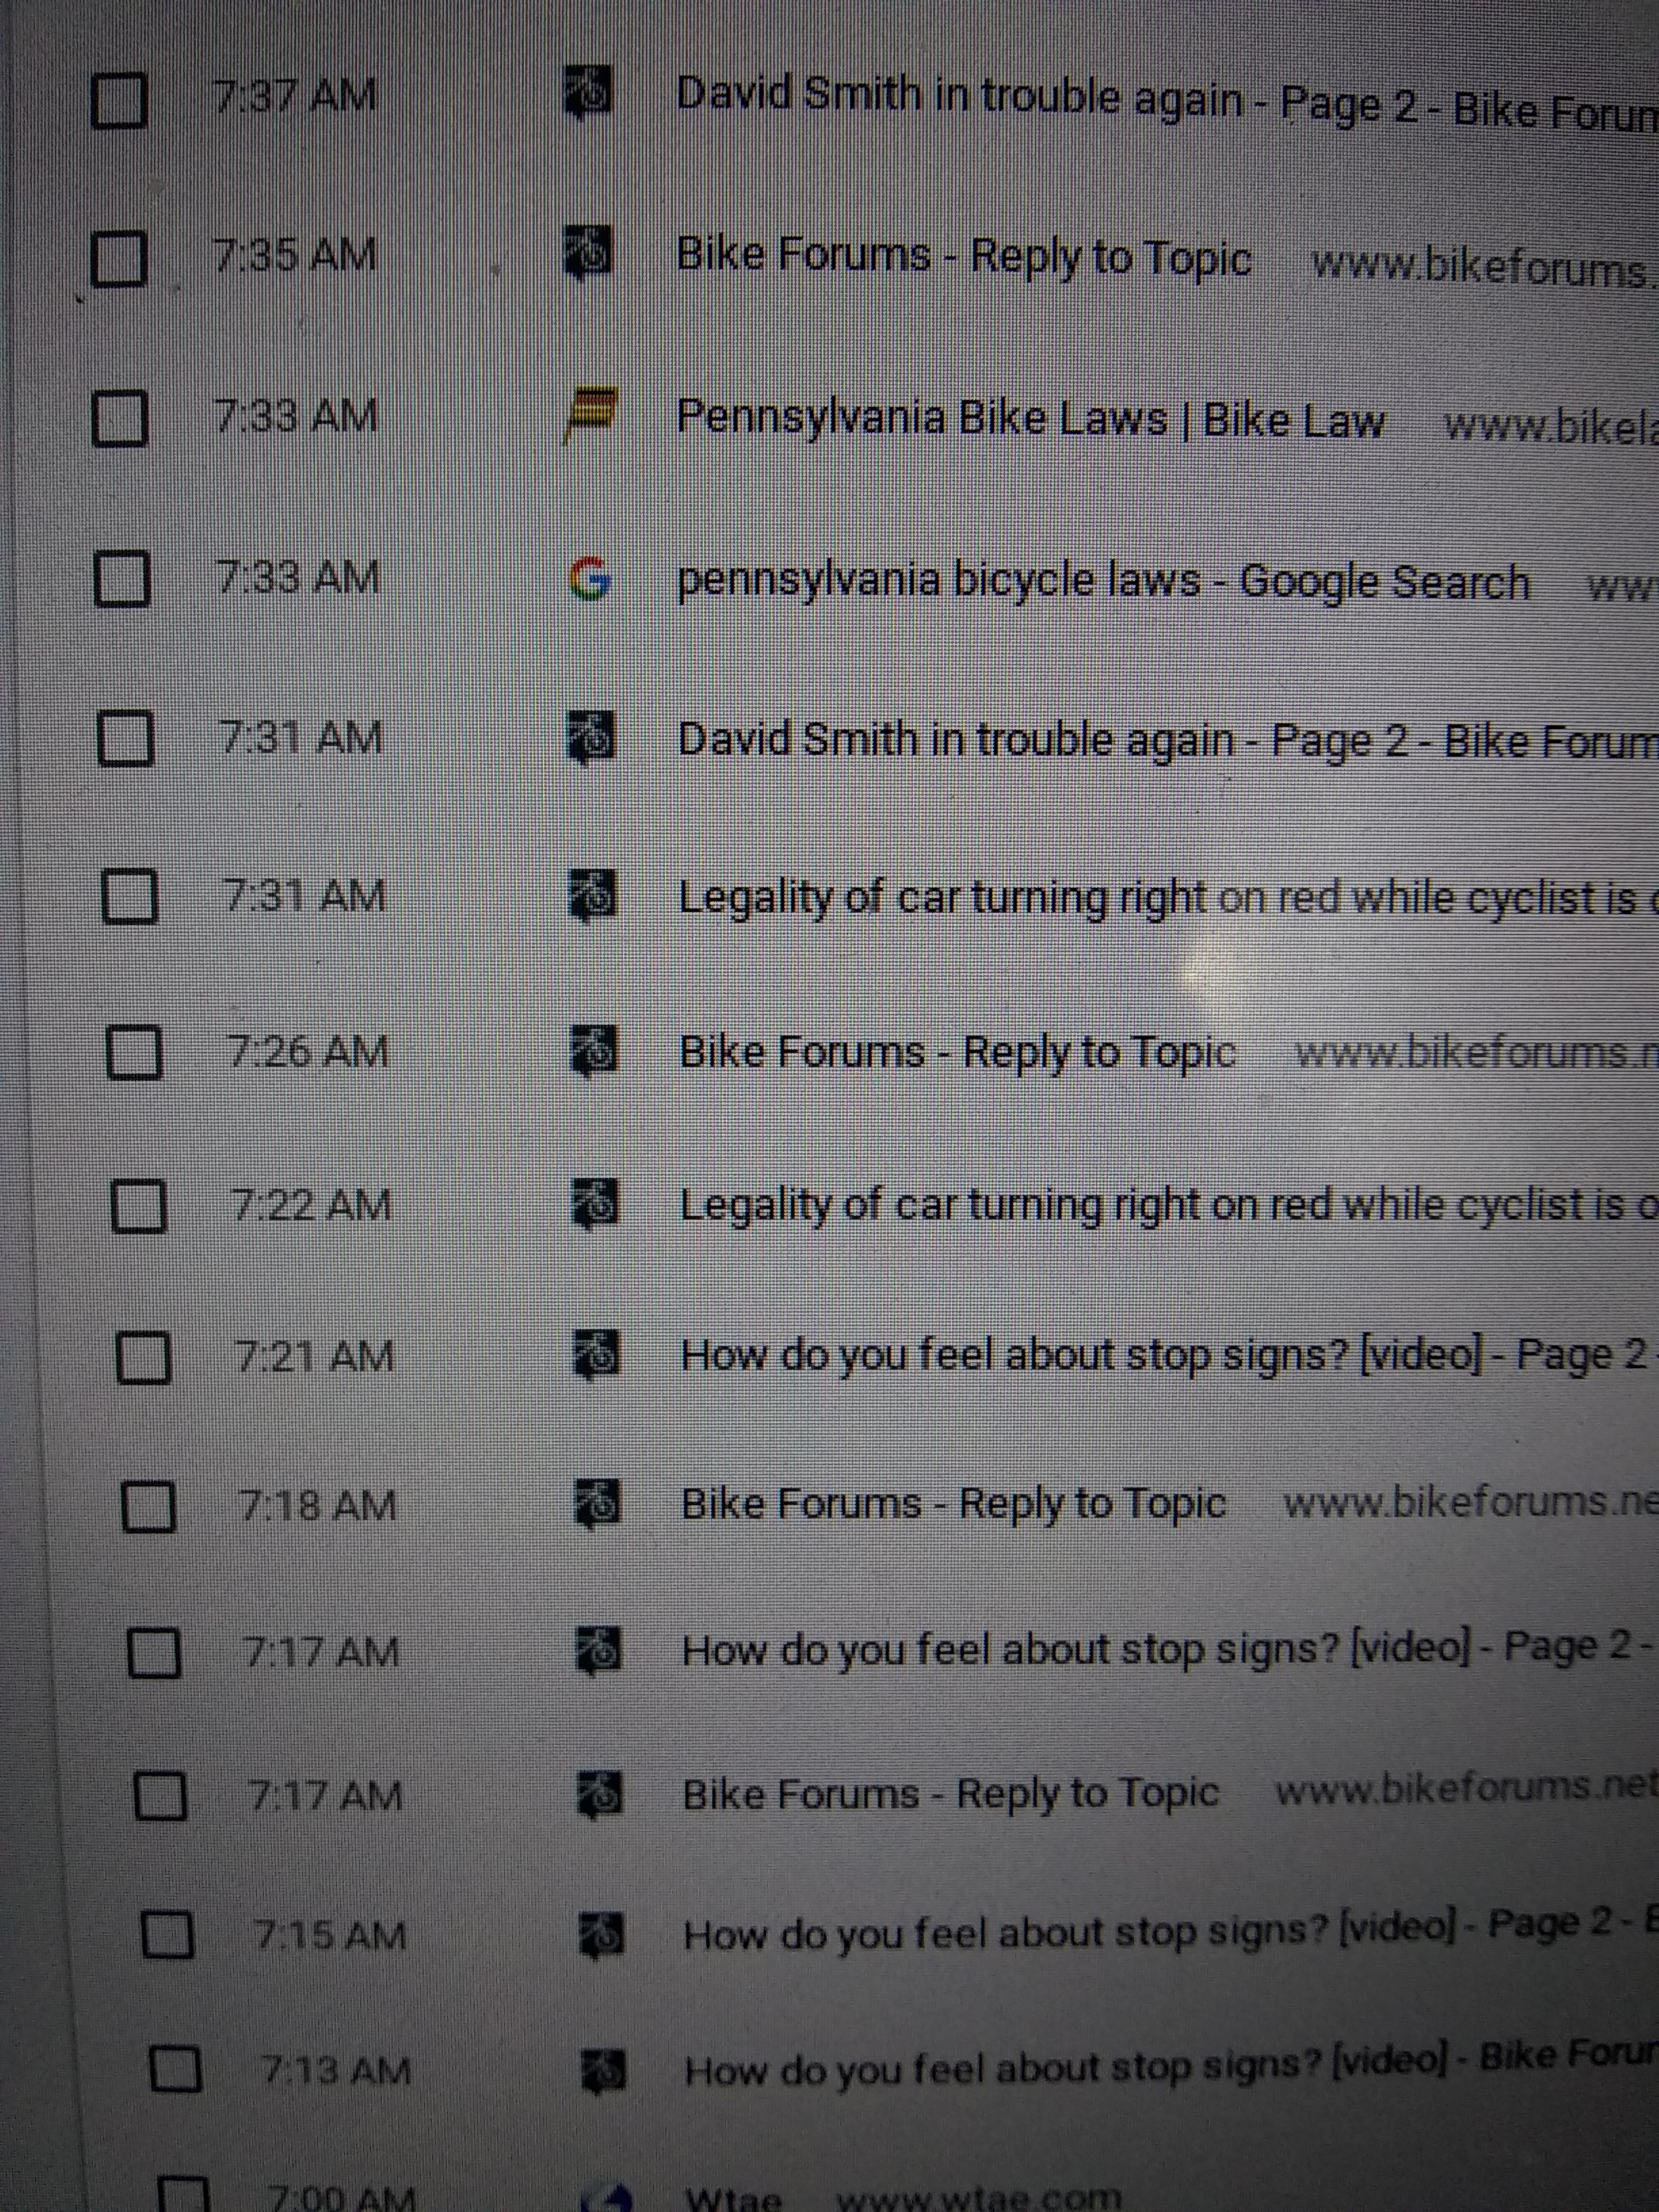Open 7:37 AM 'David Smith in trouble again' link
The image size is (1659, 2212).
click(x=1167, y=103)
